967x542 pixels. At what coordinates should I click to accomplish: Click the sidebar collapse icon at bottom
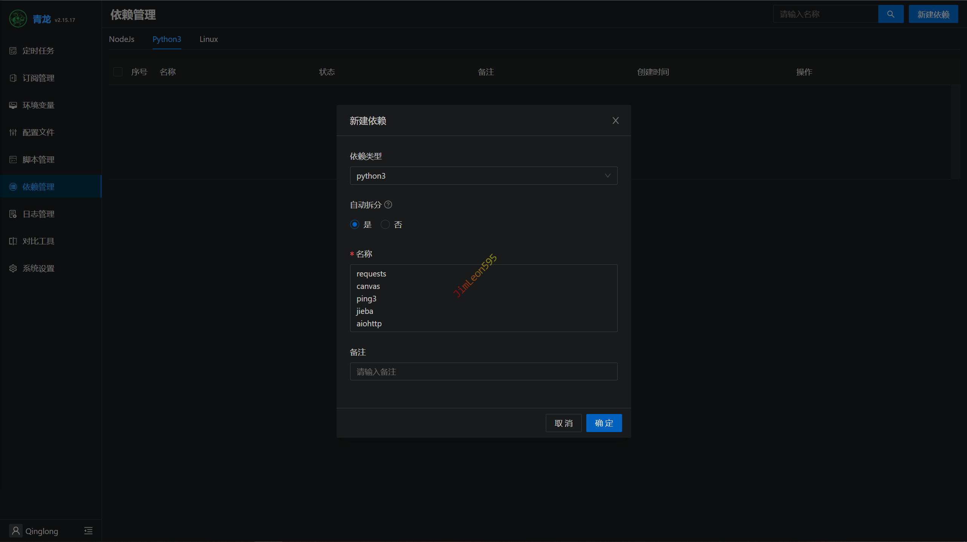coord(88,531)
